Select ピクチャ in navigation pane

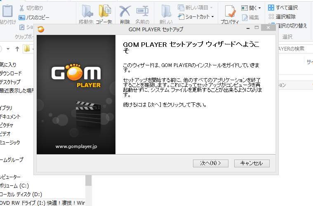(7, 125)
